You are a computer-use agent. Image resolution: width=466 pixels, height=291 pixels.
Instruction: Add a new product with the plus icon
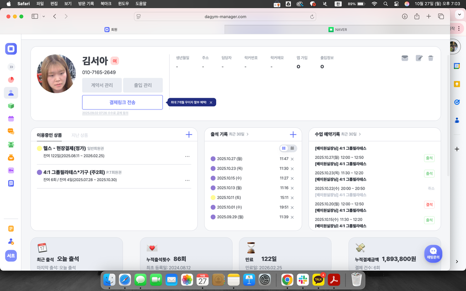pos(189,135)
